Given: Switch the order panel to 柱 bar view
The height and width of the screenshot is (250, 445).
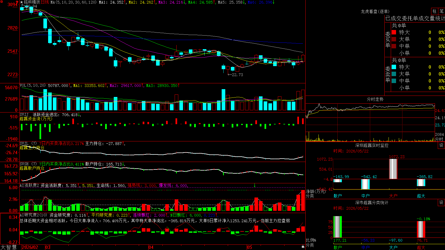Looking at the screenshot, I should pos(434,11).
